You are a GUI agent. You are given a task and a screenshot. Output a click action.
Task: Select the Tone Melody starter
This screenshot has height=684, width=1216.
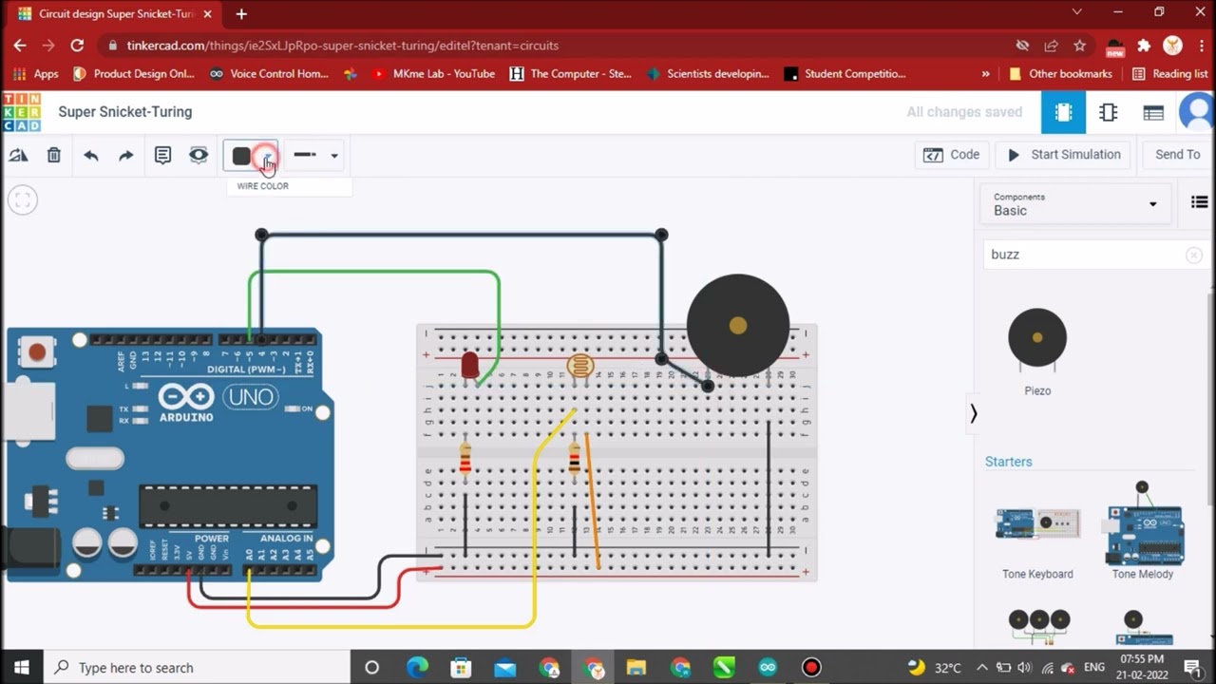point(1143,530)
